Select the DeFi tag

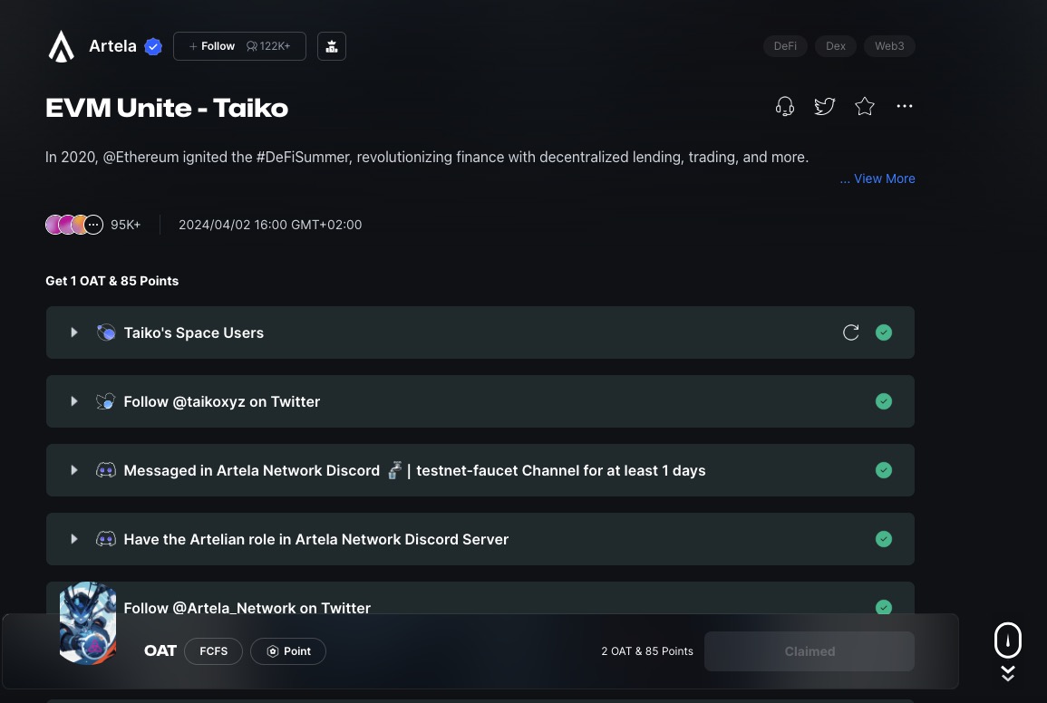point(785,46)
